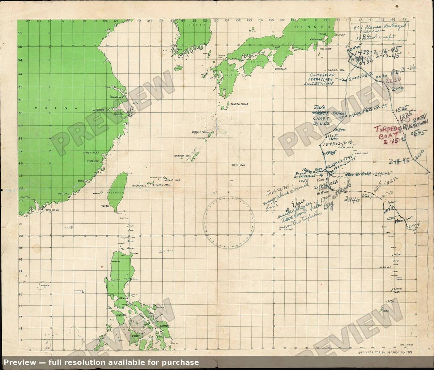Viewport: 434px width, 370px height.
Task: Click the SHIKOKU island label
Action: pyautogui.click(x=259, y=62)
